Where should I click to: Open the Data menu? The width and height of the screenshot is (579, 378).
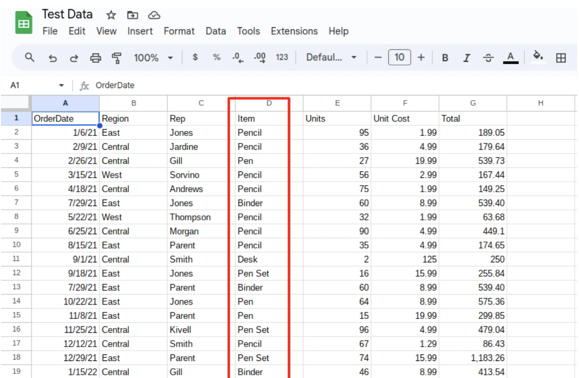216,31
